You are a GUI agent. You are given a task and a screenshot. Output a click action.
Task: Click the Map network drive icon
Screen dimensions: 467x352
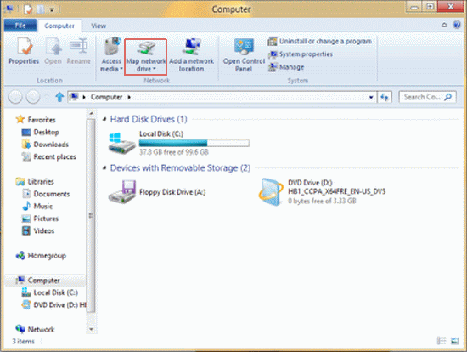click(145, 48)
